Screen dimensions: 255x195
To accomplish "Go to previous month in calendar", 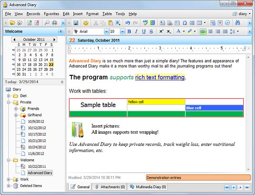I will point(14,39).
